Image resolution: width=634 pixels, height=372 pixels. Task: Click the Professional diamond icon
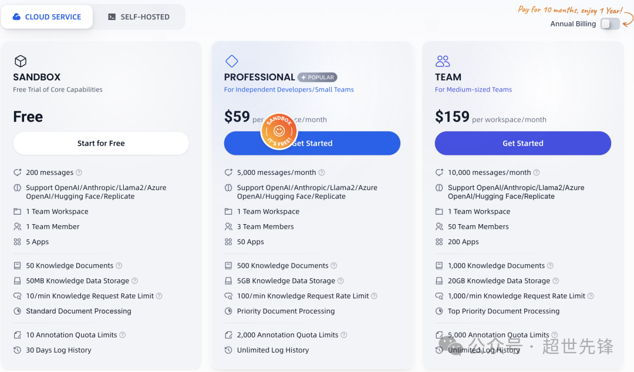coord(232,61)
